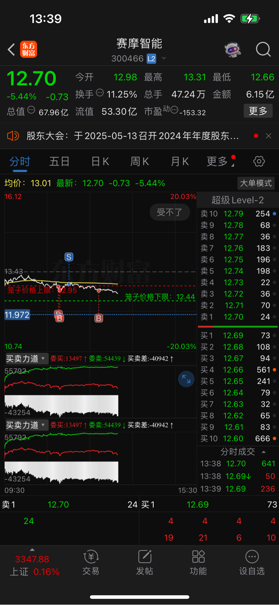Tap the 均价 13.01 label
279x605 pixels.
28,183
